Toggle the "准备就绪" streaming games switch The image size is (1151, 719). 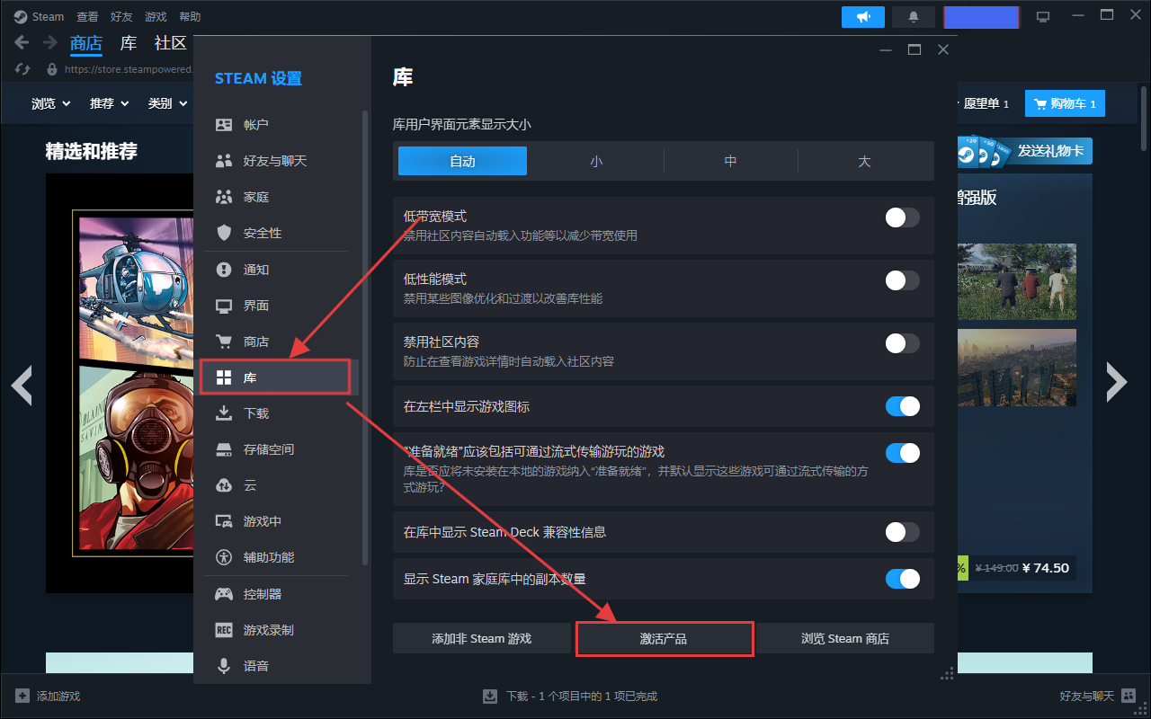point(903,453)
